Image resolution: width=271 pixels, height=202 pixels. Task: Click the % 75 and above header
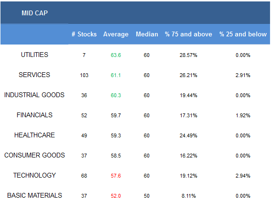click(x=188, y=34)
